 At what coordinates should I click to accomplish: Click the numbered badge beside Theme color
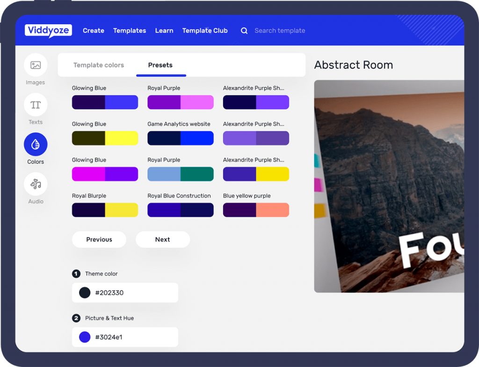point(76,274)
